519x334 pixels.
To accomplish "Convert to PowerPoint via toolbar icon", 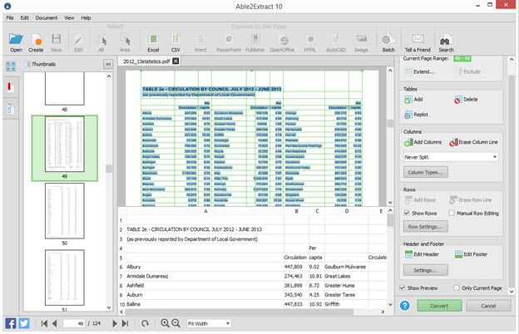I will (x=229, y=42).
